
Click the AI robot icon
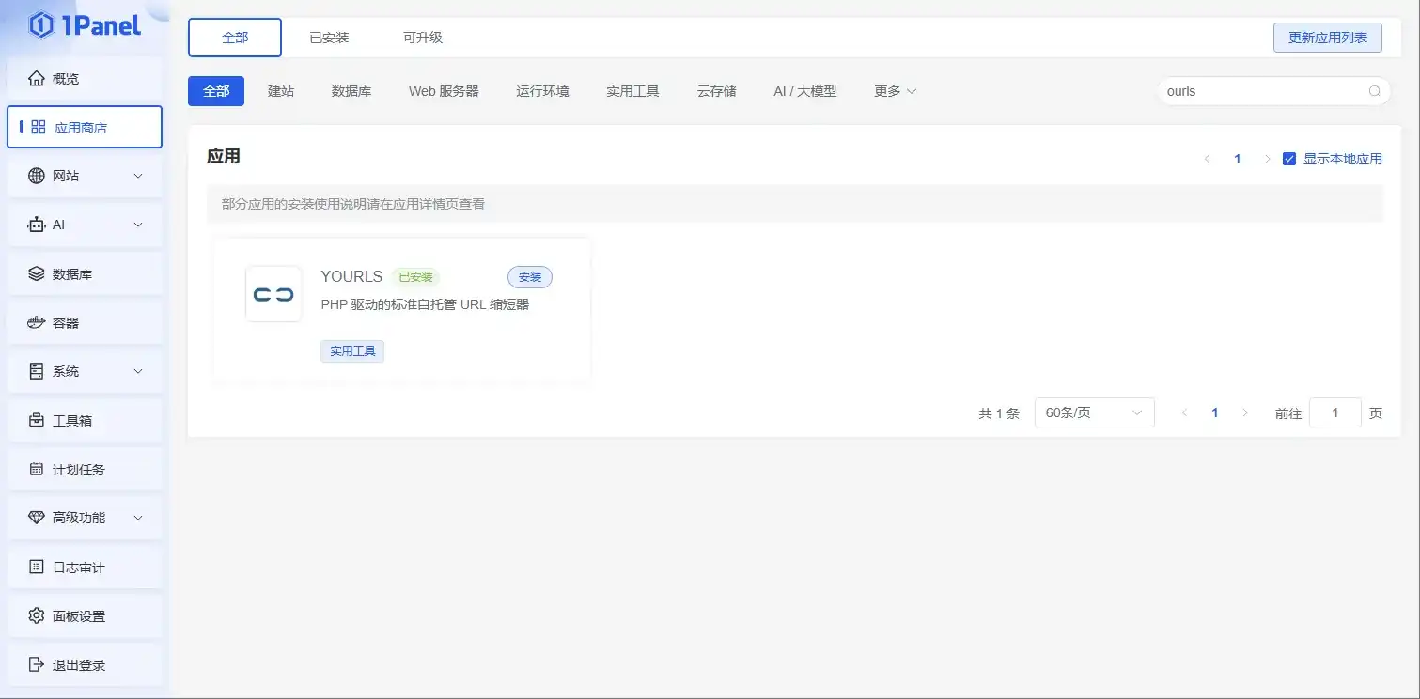[37, 225]
